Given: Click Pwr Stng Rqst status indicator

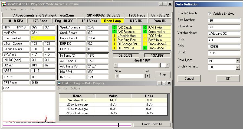Looking at the screenshot, I should click(x=114, y=40).
